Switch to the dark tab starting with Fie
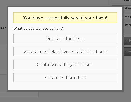 point(127,51)
